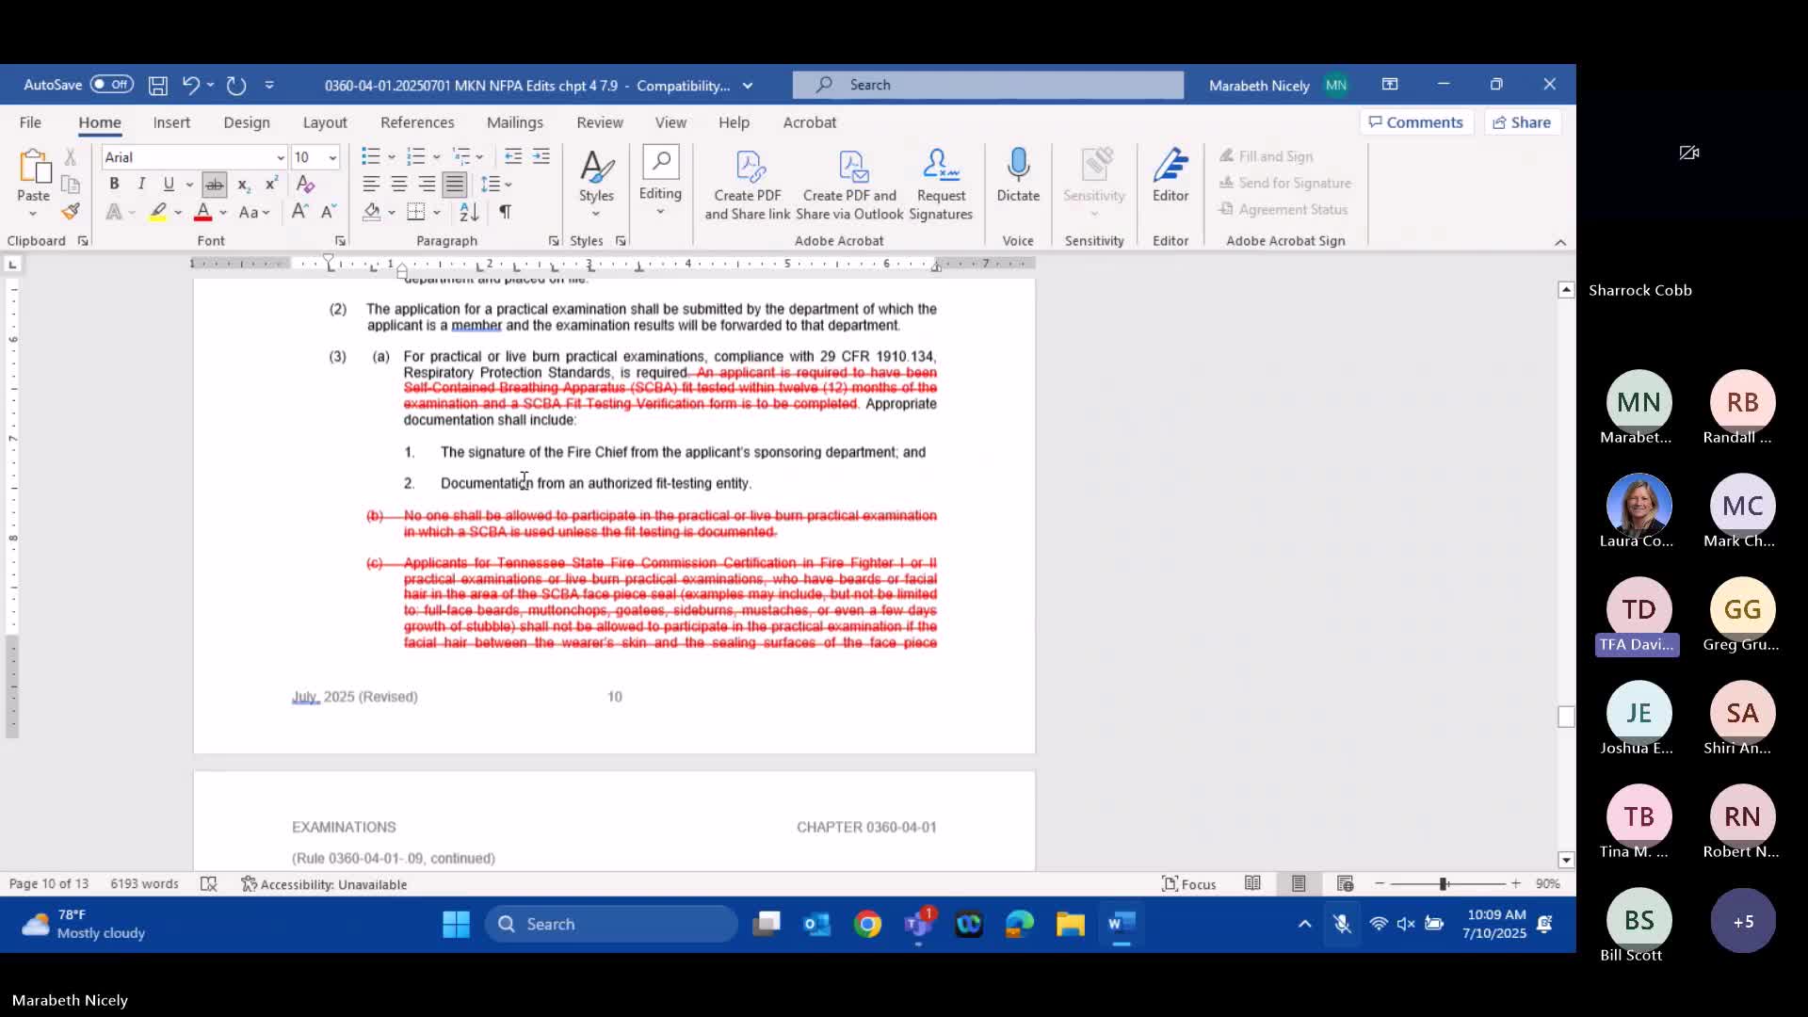Screen dimensions: 1808x1017
Task: Open the References ribbon tab
Action: pyautogui.click(x=417, y=122)
